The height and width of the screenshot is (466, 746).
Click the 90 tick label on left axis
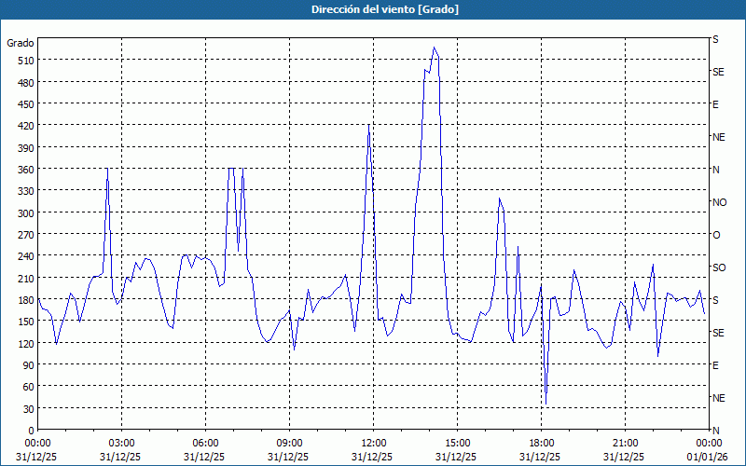[25, 364]
